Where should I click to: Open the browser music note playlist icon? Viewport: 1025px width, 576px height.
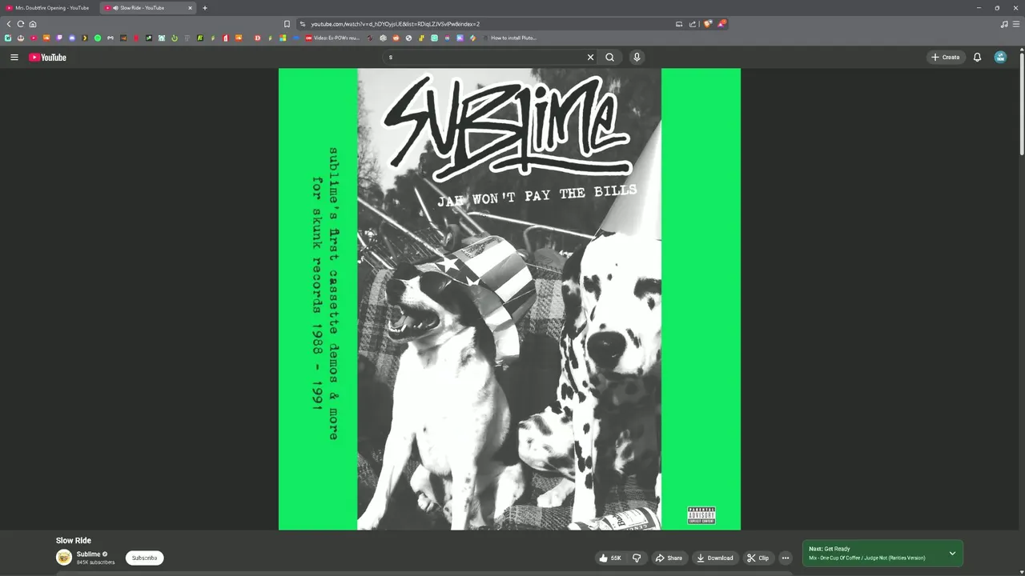1004,24
